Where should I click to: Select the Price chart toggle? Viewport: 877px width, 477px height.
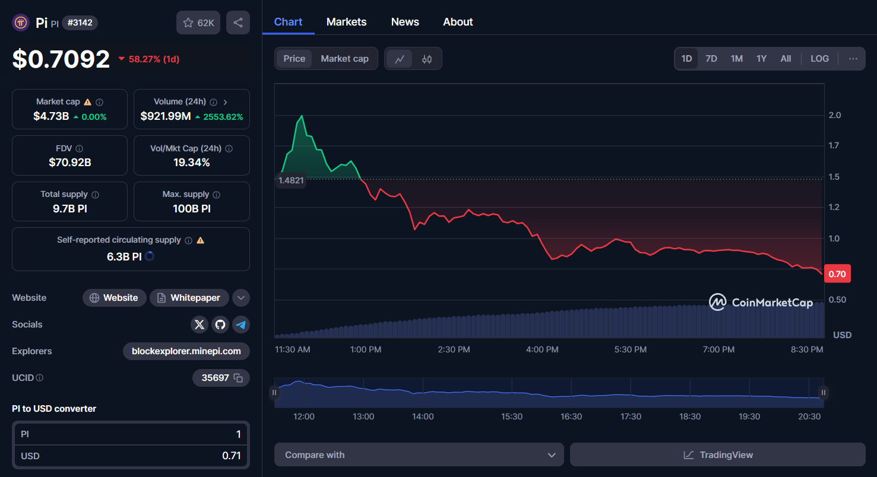point(293,58)
